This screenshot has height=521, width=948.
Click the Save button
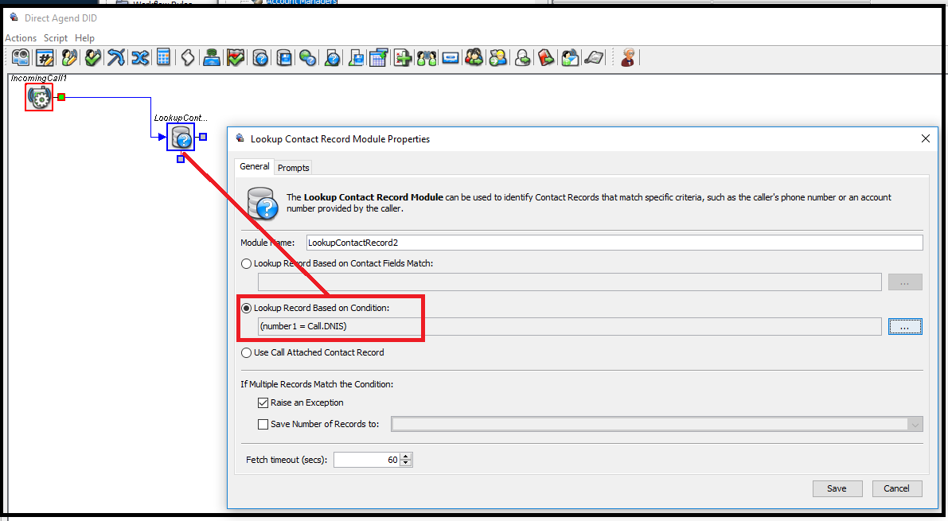pyautogui.click(x=837, y=488)
